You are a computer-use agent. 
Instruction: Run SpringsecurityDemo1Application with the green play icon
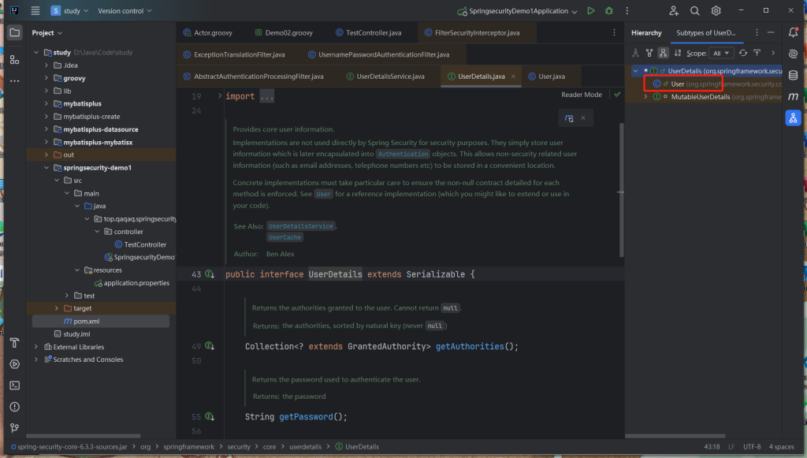[x=590, y=11]
